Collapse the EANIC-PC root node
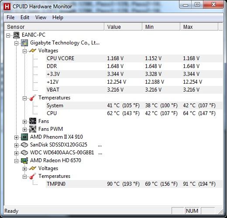The height and width of the screenshot is (218, 227). (x=8, y=35)
